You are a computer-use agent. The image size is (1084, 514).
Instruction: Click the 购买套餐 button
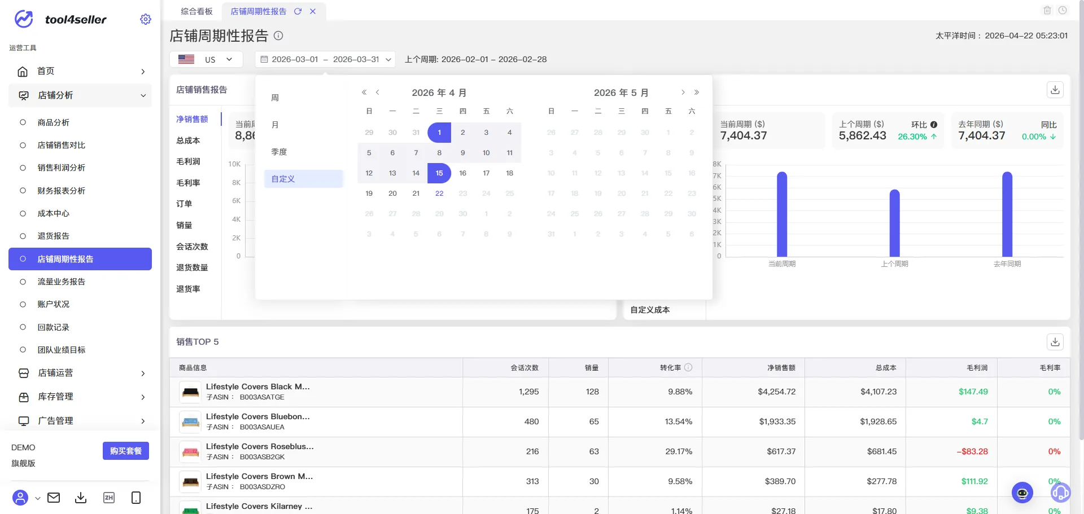(126, 451)
